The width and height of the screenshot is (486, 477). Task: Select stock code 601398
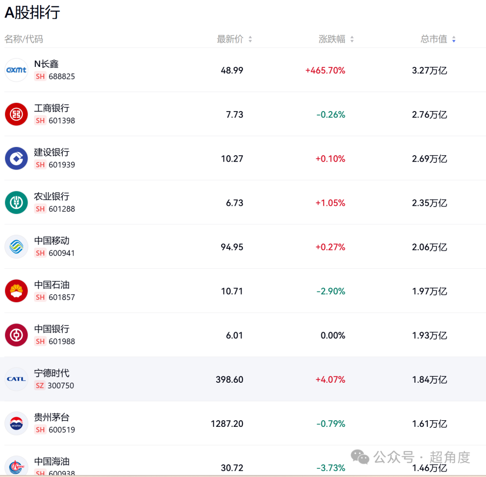(62, 121)
